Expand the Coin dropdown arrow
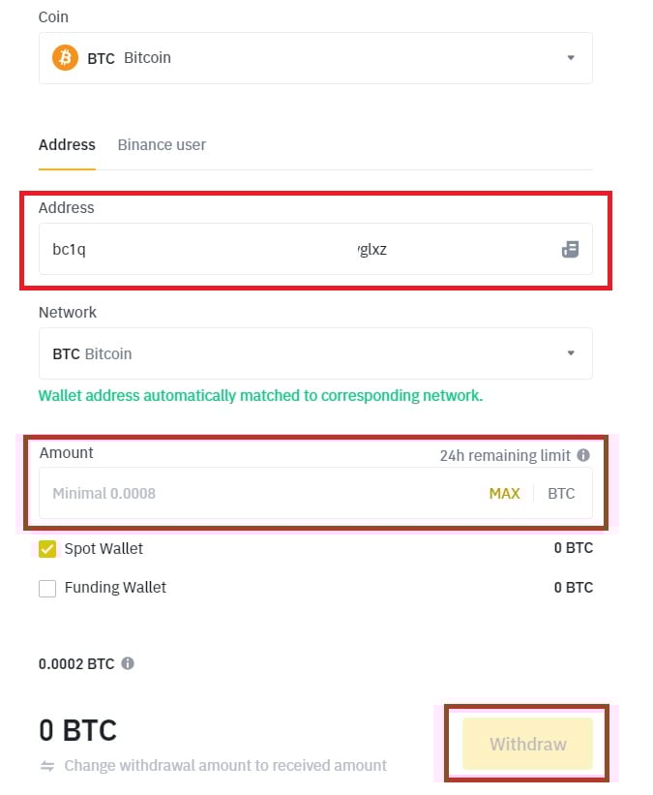The height and width of the screenshot is (795, 653). click(571, 57)
